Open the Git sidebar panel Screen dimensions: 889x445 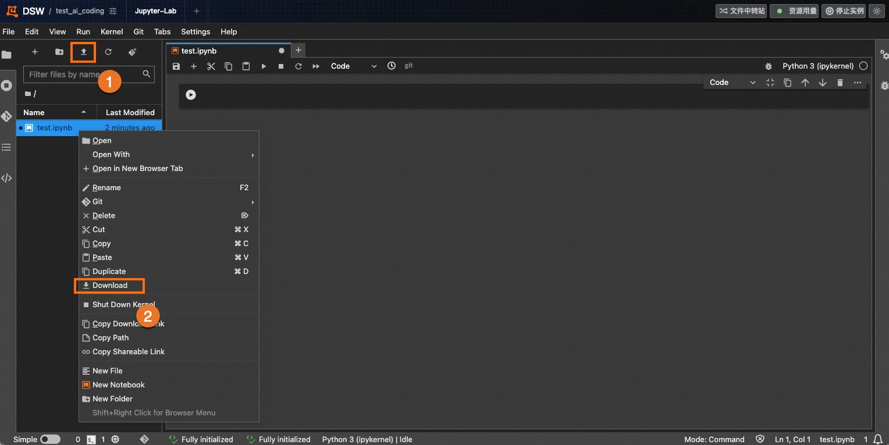tap(6, 116)
